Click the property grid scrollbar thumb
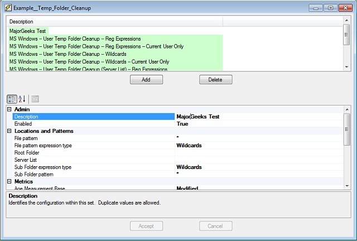 pos(347,129)
